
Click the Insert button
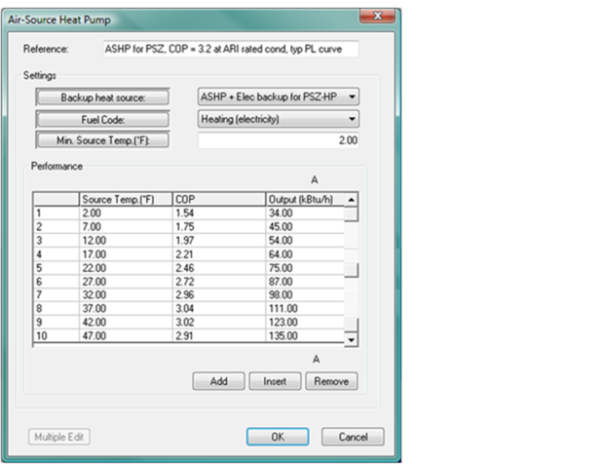pos(275,381)
